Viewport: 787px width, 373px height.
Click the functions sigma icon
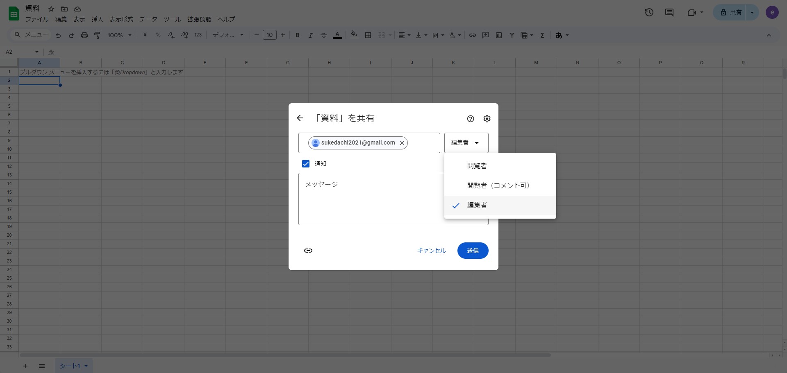coord(542,35)
